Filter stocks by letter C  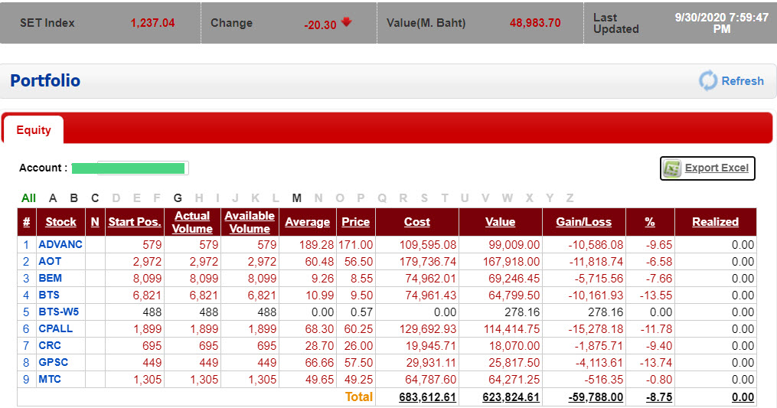click(95, 198)
